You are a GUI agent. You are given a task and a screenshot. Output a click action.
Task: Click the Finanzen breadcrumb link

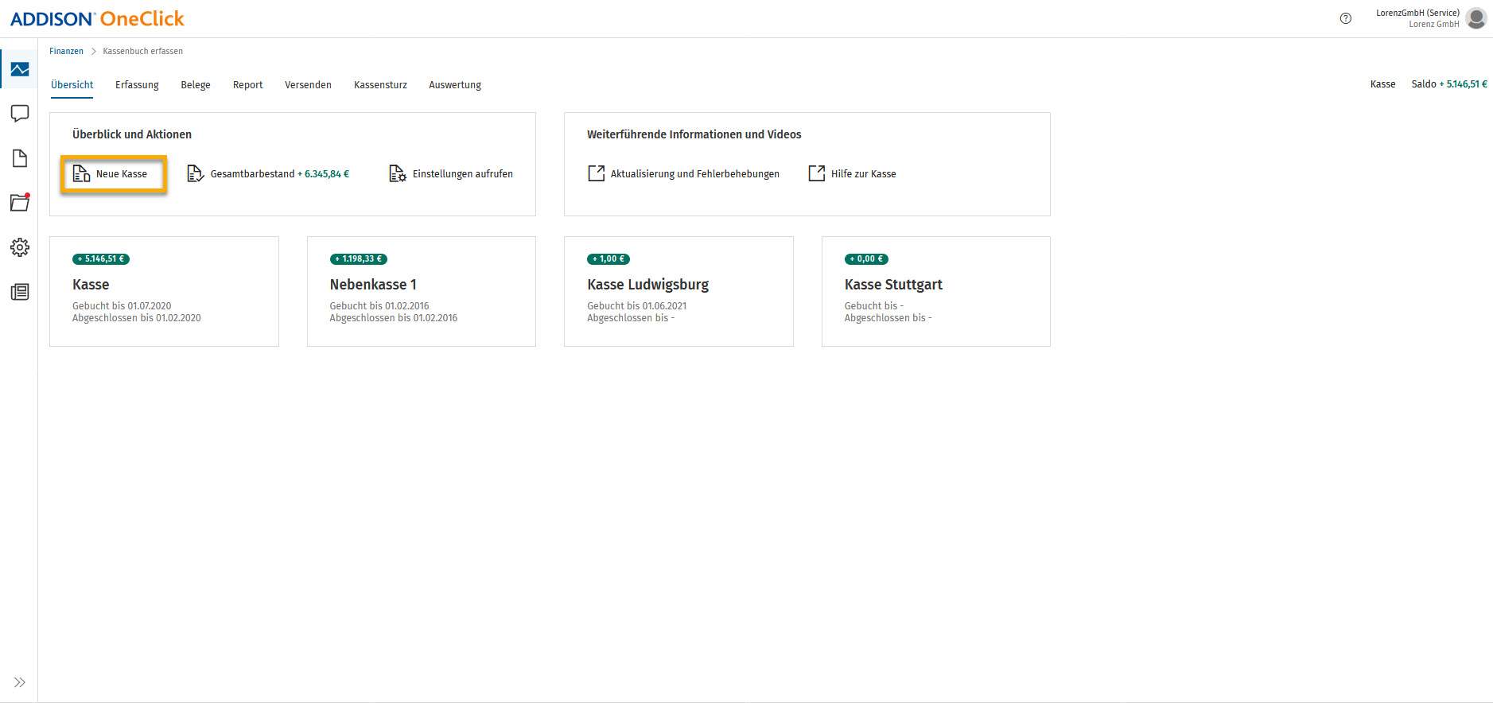[x=66, y=51]
